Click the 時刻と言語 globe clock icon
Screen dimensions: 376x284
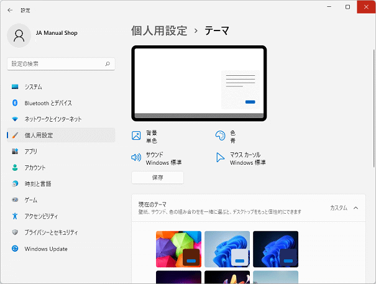point(15,184)
